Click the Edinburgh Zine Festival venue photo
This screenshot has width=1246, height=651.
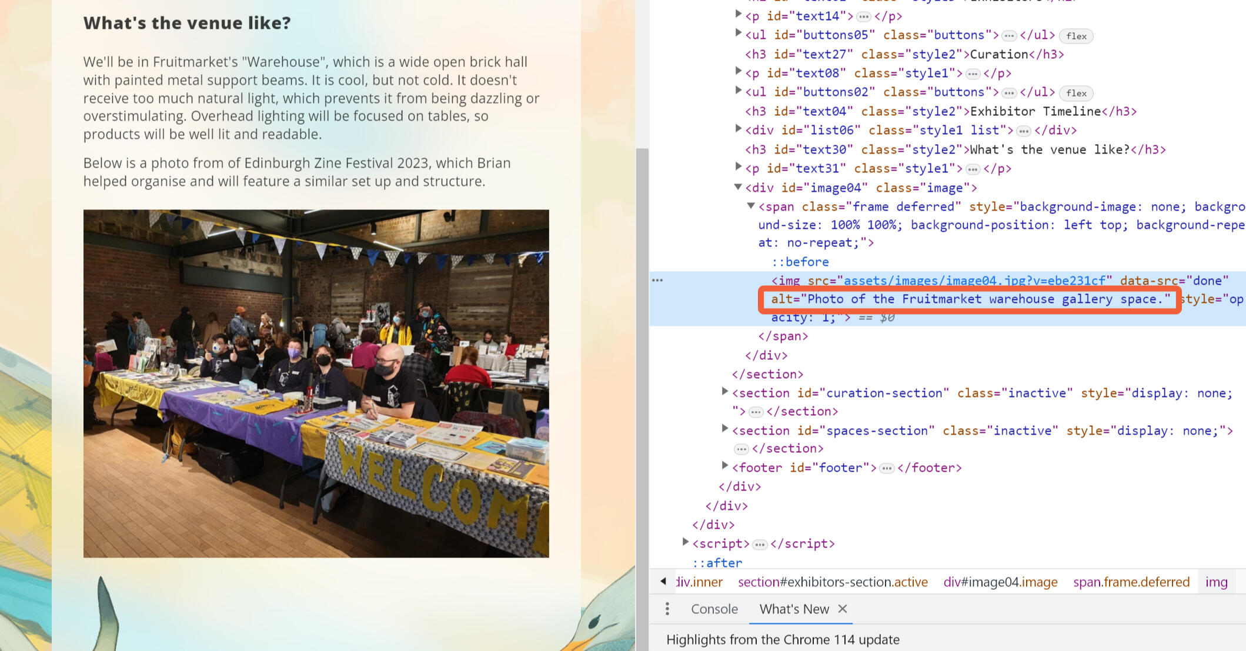[x=316, y=383]
